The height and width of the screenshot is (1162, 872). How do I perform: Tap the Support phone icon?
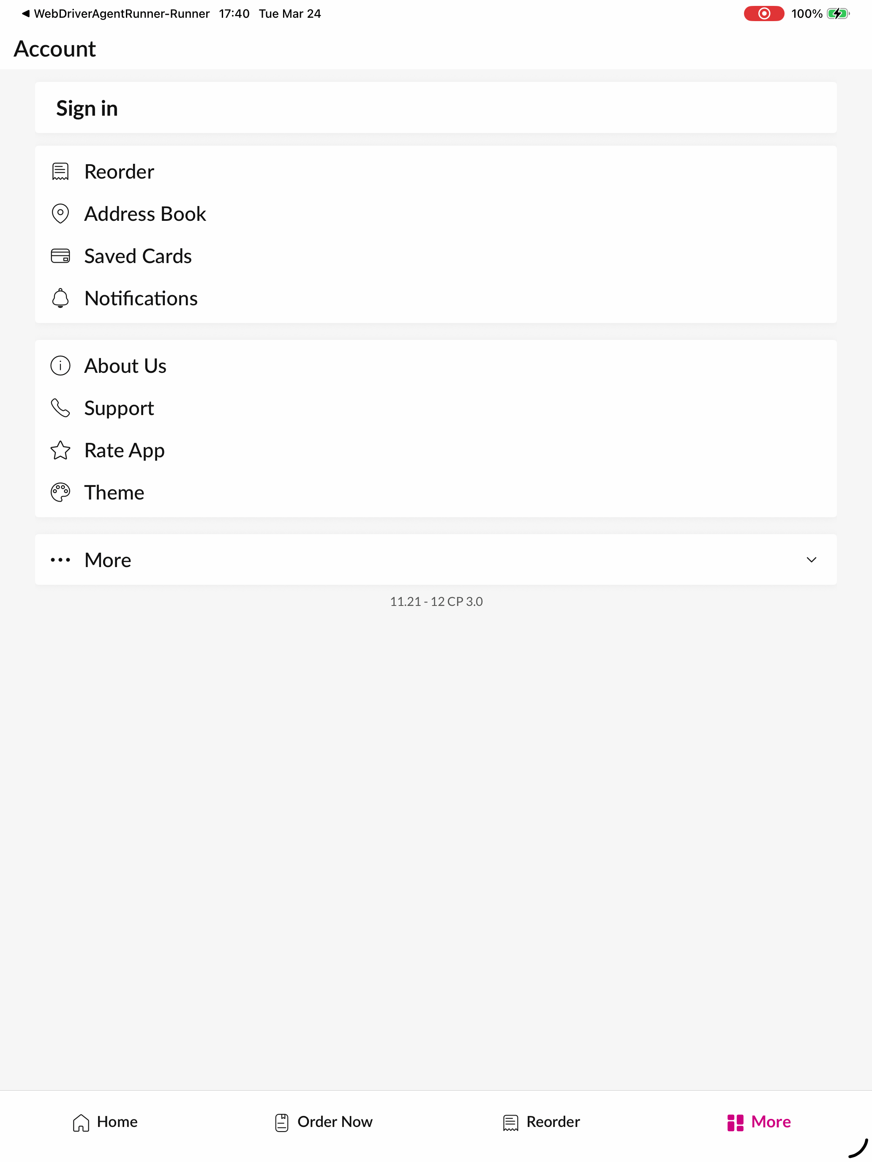point(60,407)
